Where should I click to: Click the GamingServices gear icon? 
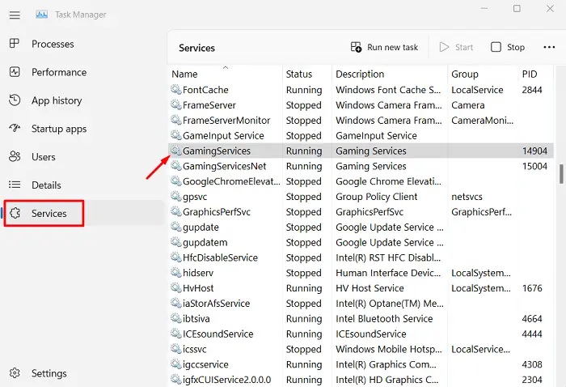point(176,151)
